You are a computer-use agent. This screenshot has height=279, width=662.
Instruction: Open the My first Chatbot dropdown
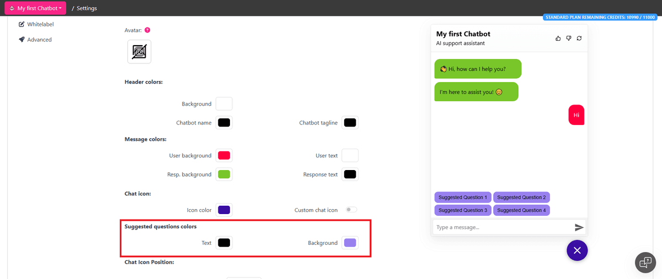[x=35, y=8]
